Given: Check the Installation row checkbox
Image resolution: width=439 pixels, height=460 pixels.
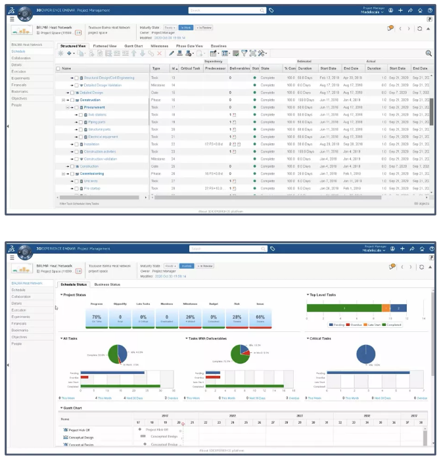Looking at the screenshot, I should pos(76,145).
